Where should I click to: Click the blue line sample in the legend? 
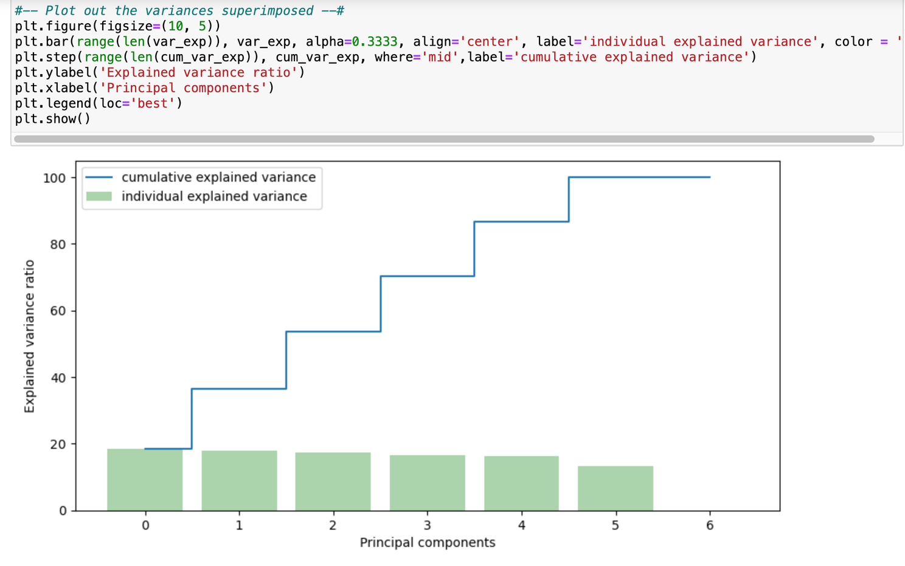click(x=99, y=178)
